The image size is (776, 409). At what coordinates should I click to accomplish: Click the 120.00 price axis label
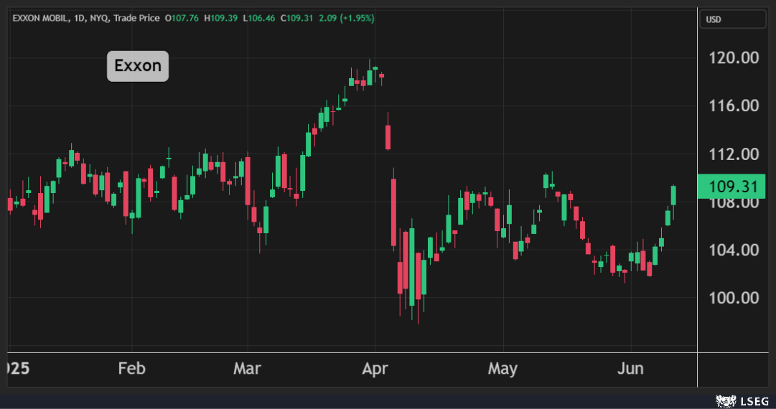pos(734,58)
